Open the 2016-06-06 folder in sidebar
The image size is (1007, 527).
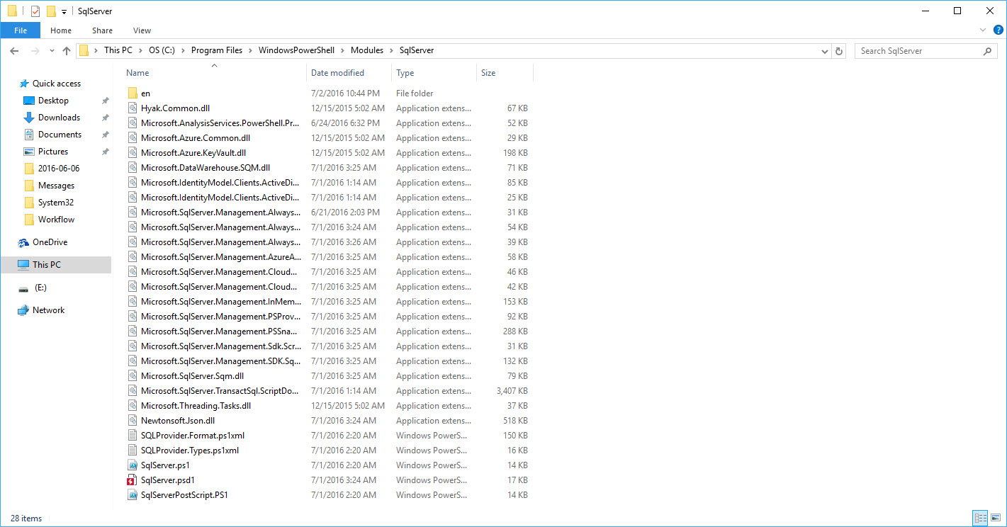pos(59,169)
